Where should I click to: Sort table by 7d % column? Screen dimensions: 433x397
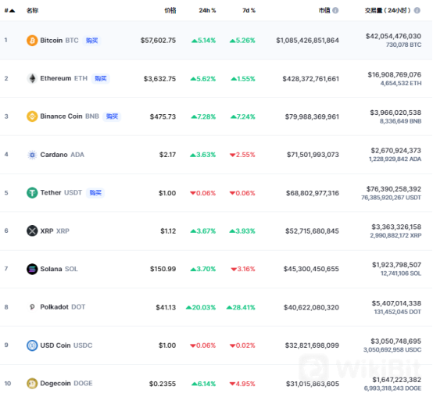click(x=249, y=10)
